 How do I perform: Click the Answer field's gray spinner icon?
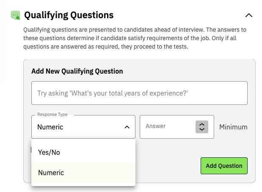pos(202,127)
